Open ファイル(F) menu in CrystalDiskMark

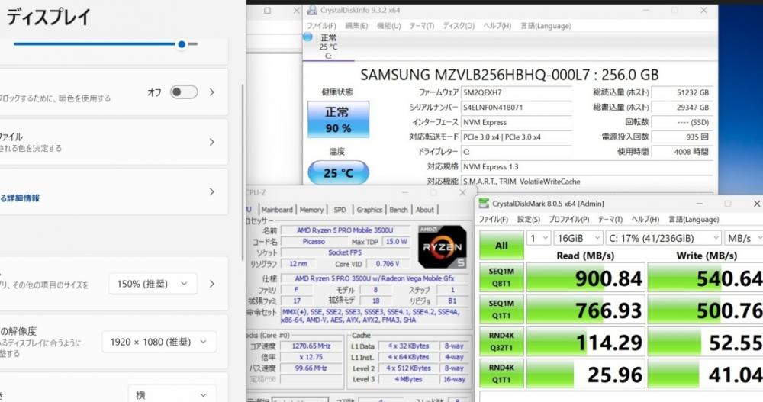click(x=494, y=220)
